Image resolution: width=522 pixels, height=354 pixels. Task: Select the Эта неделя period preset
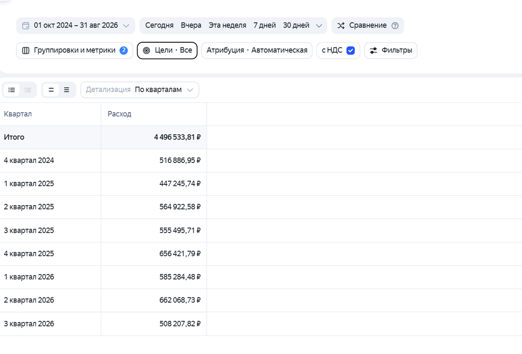tap(227, 25)
